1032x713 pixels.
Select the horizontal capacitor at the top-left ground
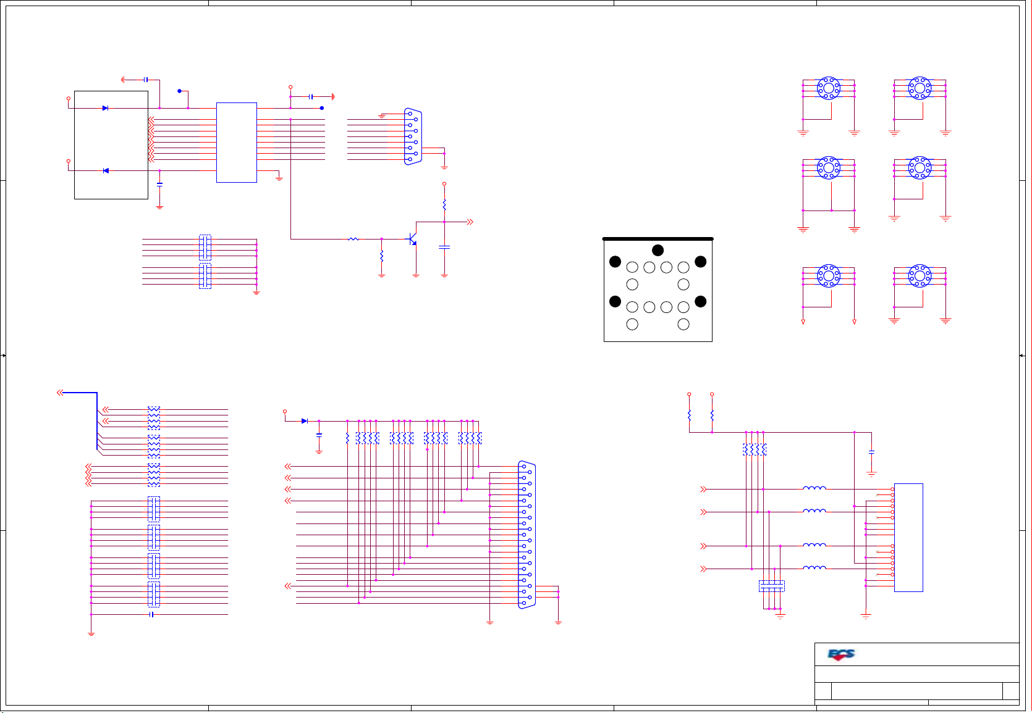tap(146, 80)
